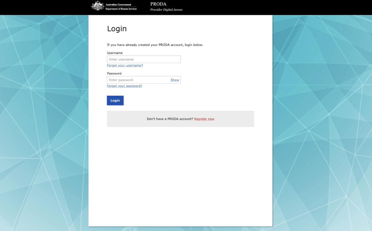Viewport: 372px width, 231px height.
Task: Click the Provider Digital Access subtitle
Action: pyautogui.click(x=166, y=10)
